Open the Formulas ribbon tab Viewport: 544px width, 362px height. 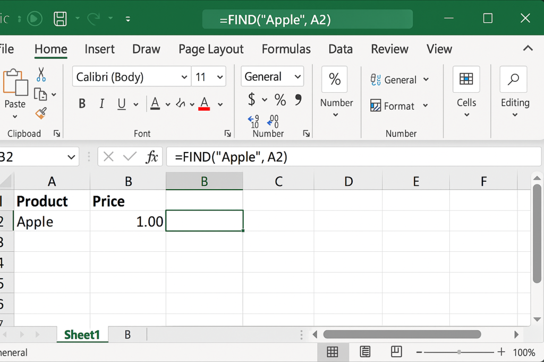(x=286, y=49)
